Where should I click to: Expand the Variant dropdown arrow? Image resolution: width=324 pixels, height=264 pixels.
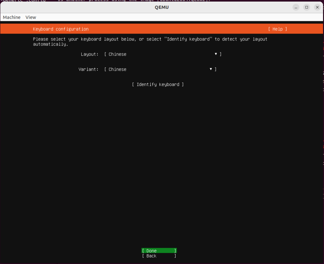[211, 69]
